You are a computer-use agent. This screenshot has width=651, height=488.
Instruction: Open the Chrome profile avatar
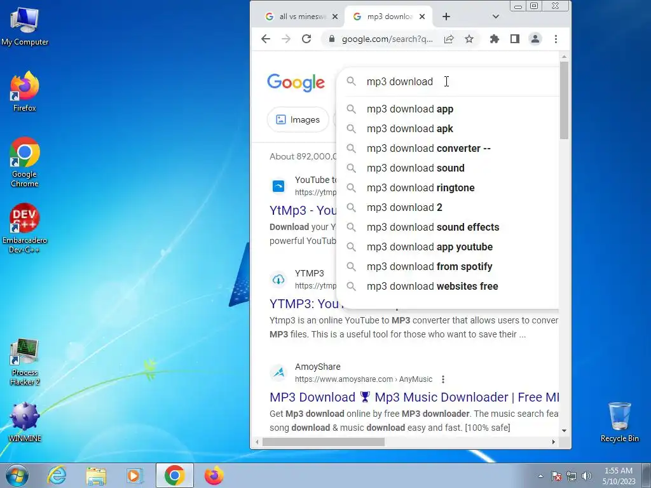pos(535,39)
